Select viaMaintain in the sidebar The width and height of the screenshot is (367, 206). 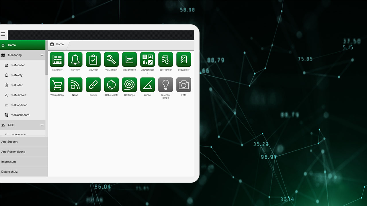(x=23, y=95)
